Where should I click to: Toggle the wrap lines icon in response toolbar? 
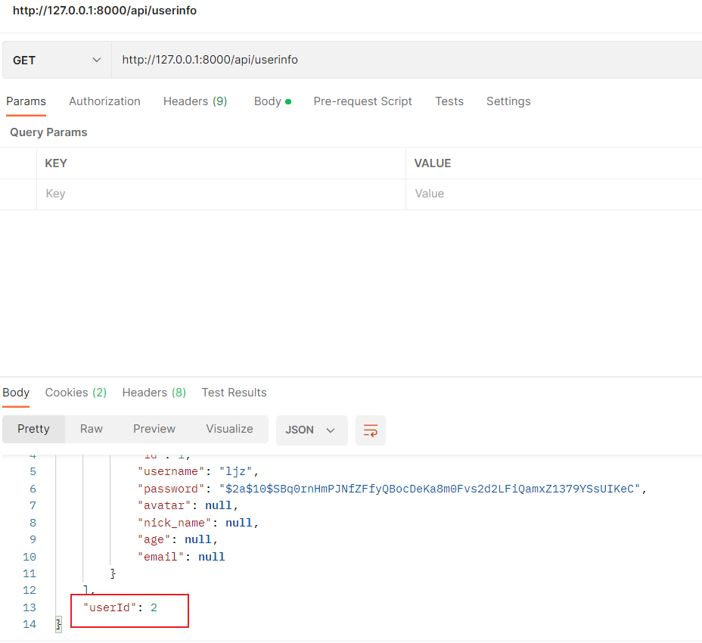[370, 430]
